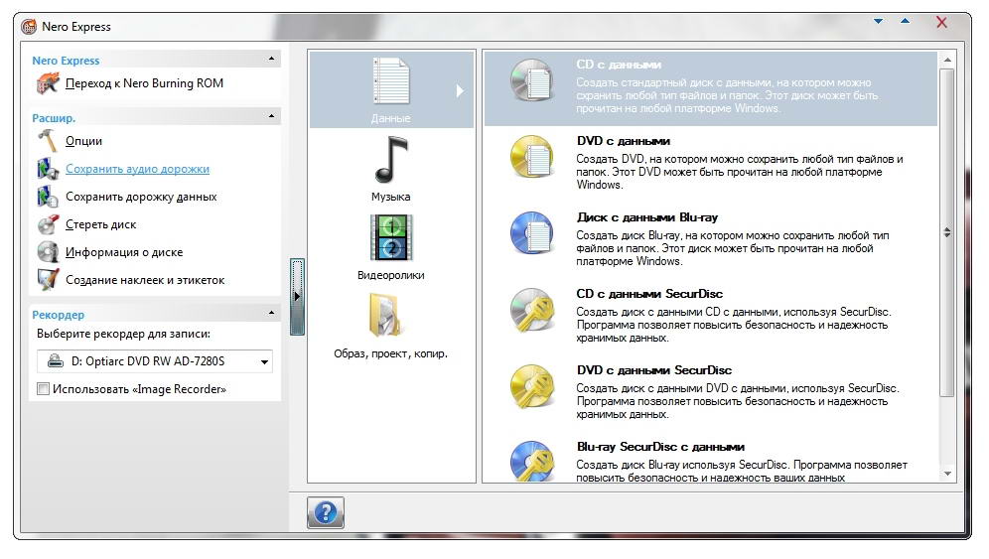Select the Образ, проект, копир. folder icon
Screen dimensions: 989x559
coord(386,316)
